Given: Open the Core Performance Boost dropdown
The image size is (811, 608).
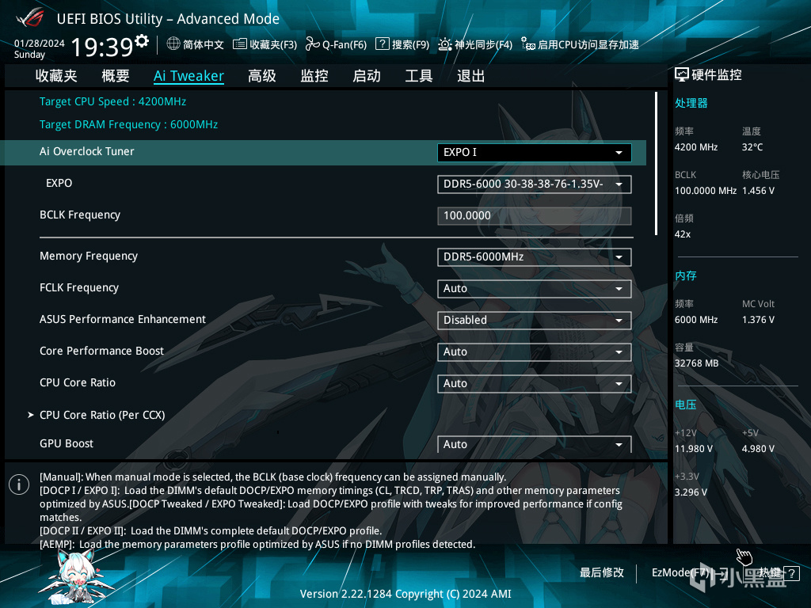Looking at the screenshot, I should tap(535, 352).
